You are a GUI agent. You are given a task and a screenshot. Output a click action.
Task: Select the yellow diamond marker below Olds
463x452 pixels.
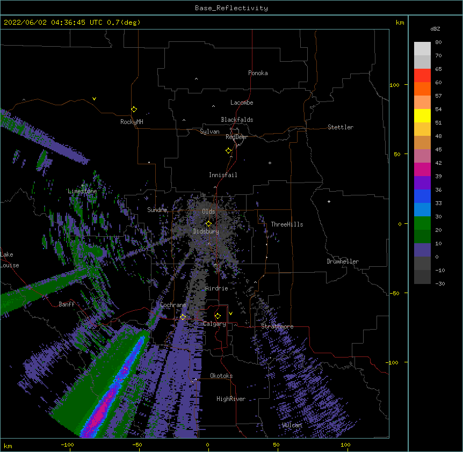[208, 223]
